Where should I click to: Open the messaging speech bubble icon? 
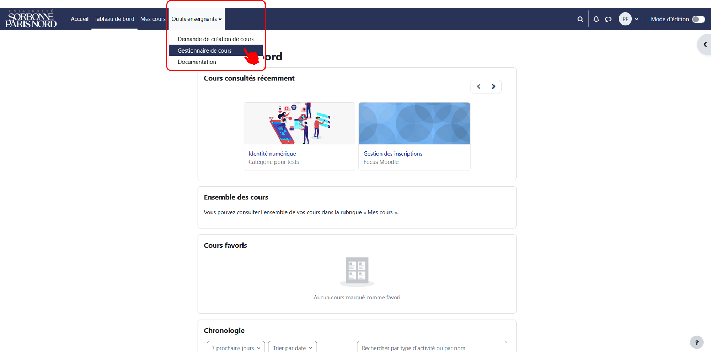click(608, 19)
